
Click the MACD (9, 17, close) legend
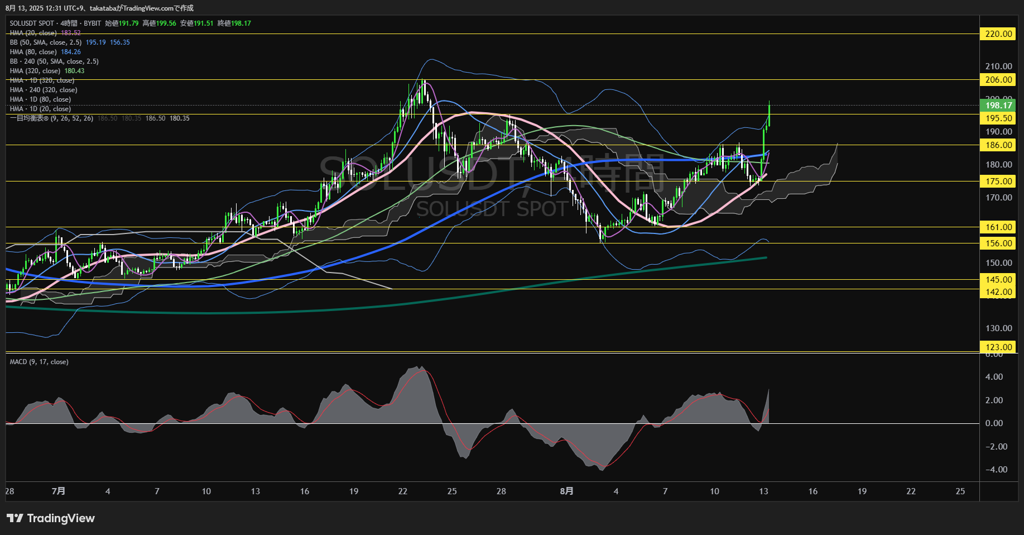pyautogui.click(x=39, y=362)
